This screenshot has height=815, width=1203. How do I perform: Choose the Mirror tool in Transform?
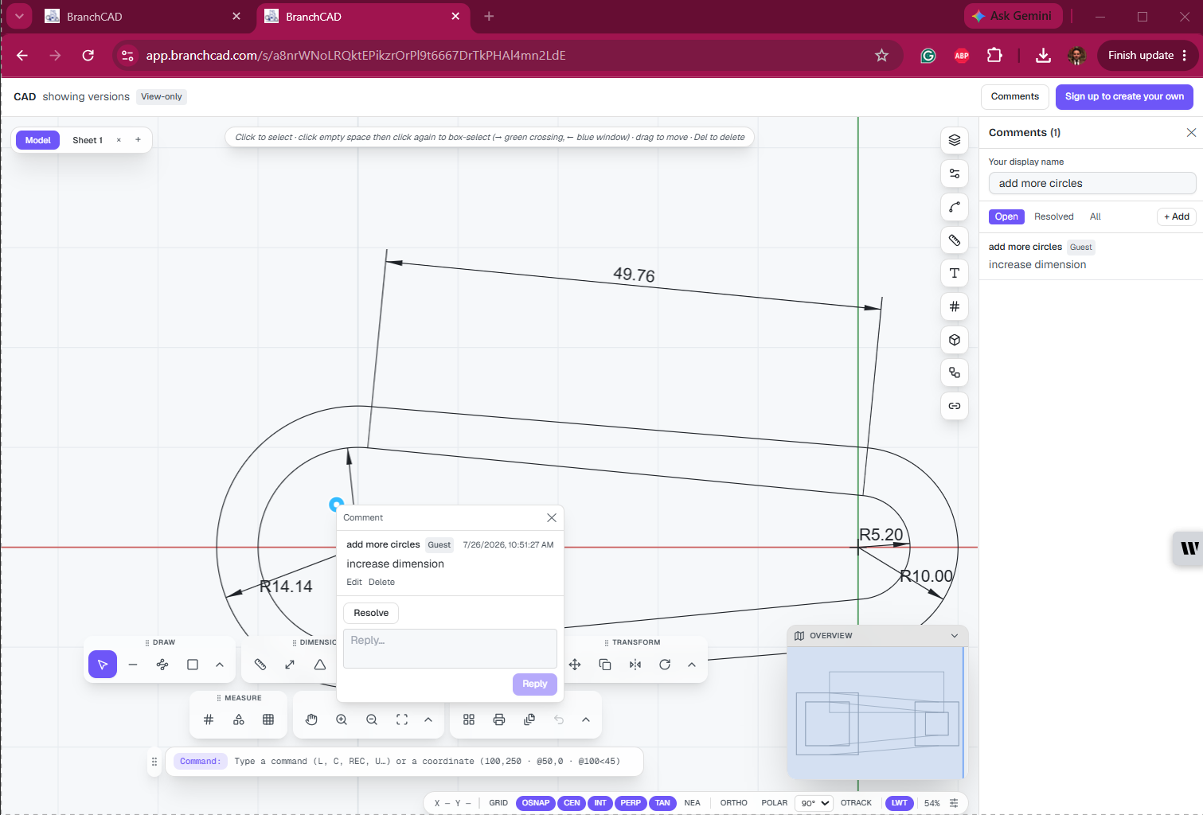[x=635, y=665]
